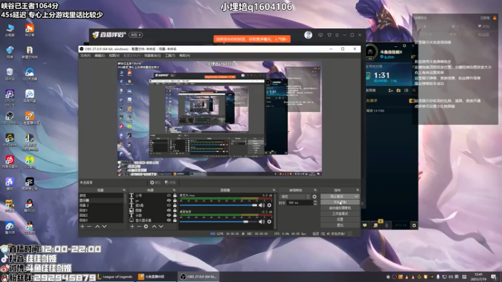Add a new scene with the plus icon
Viewport: 502px width, 282px height.
point(82,226)
